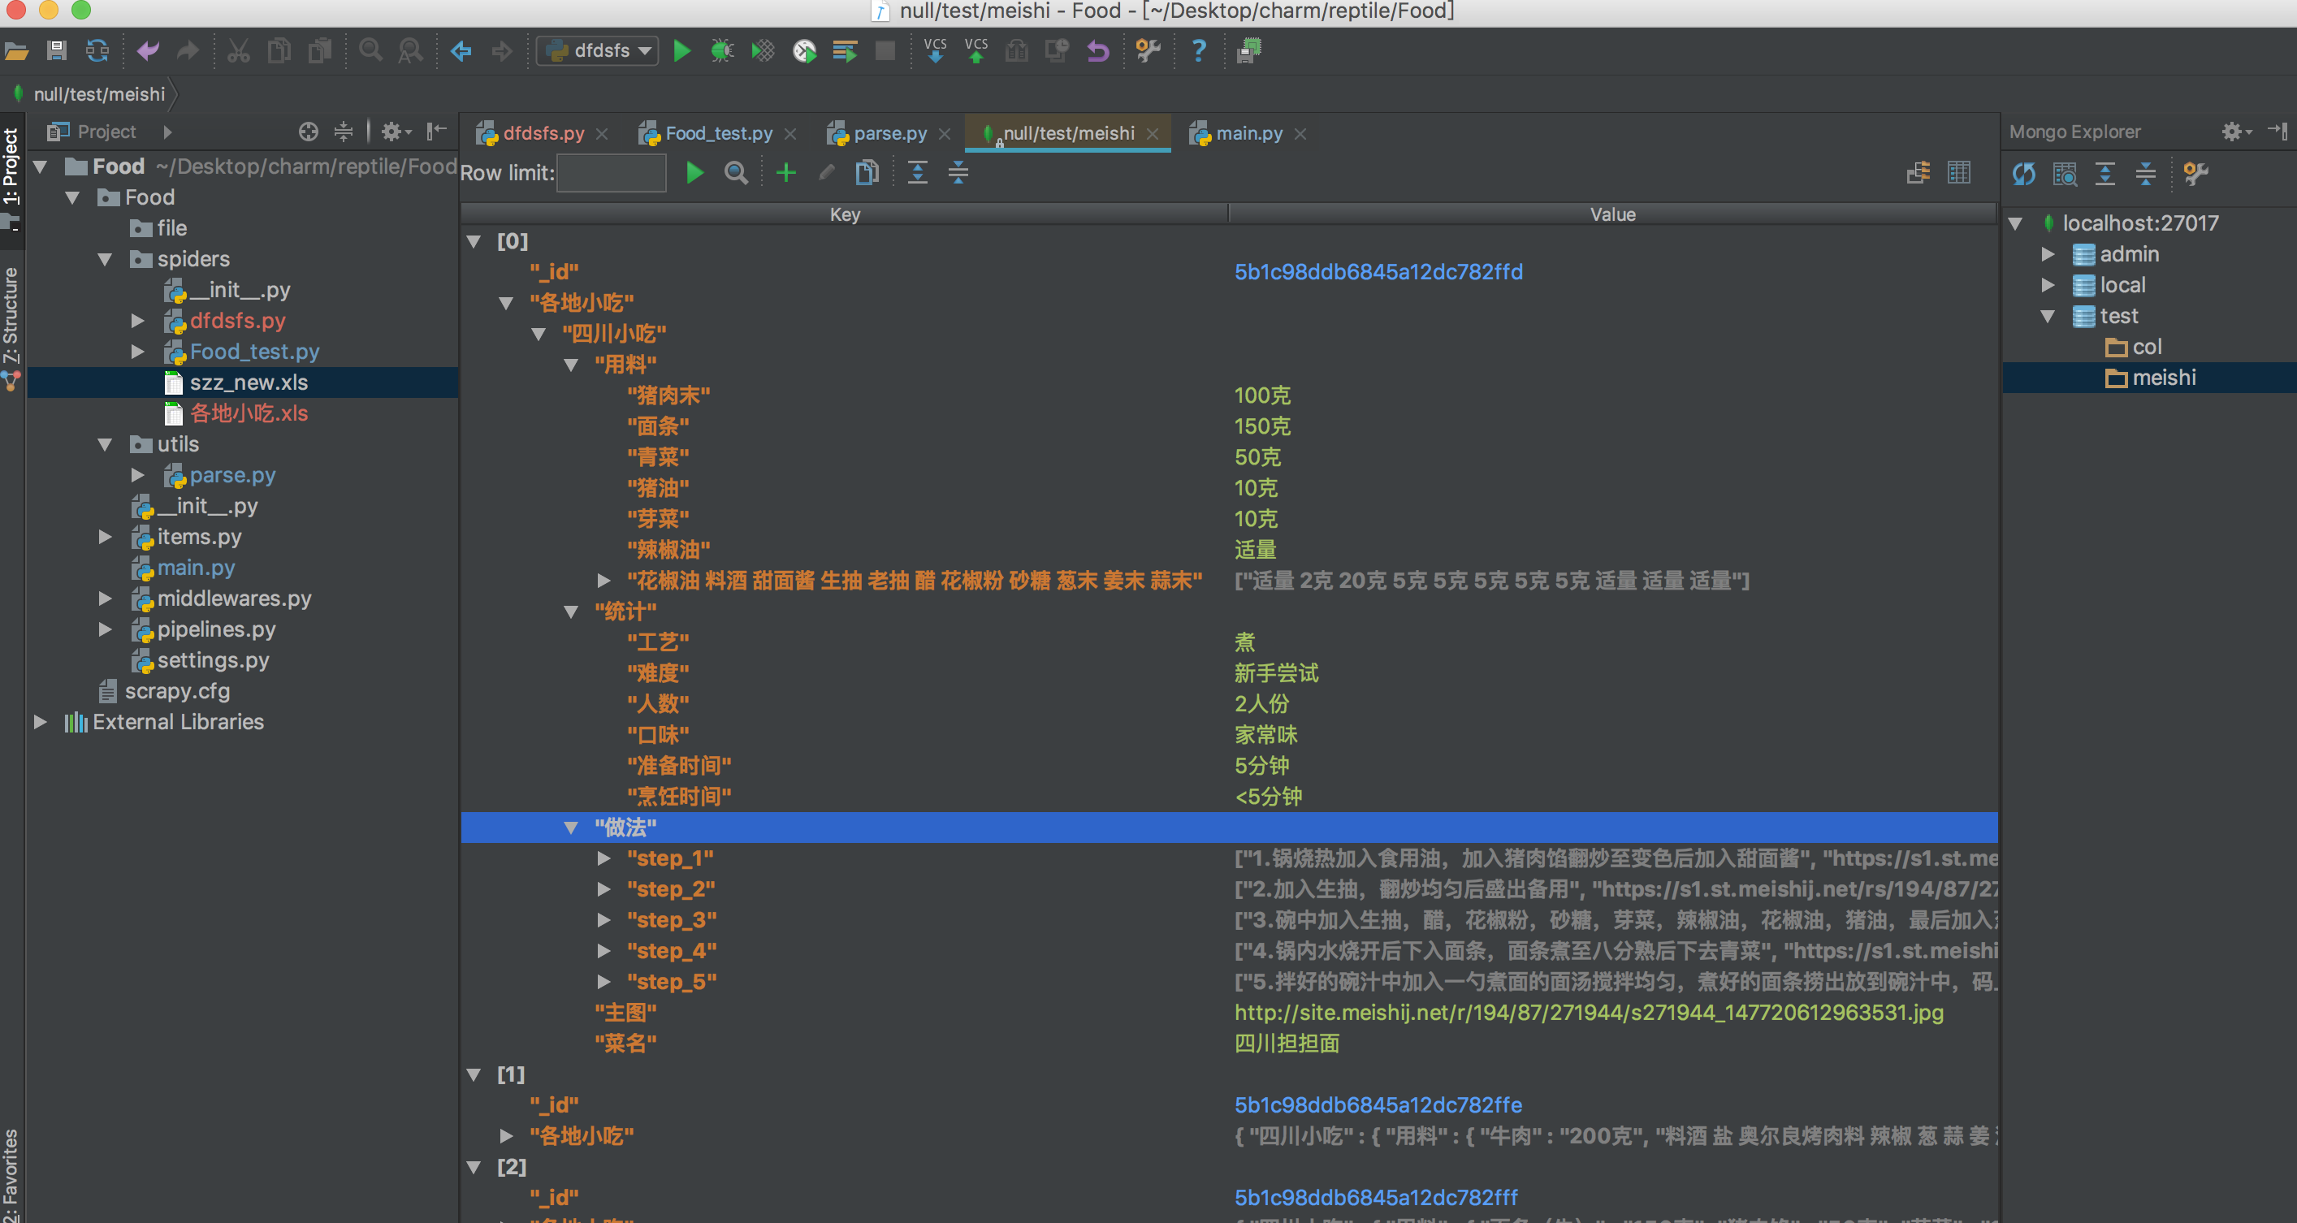The width and height of the screenshot is (2297, 1223).
Task: Close the null/test/meishi tab
Action: 1153,134
